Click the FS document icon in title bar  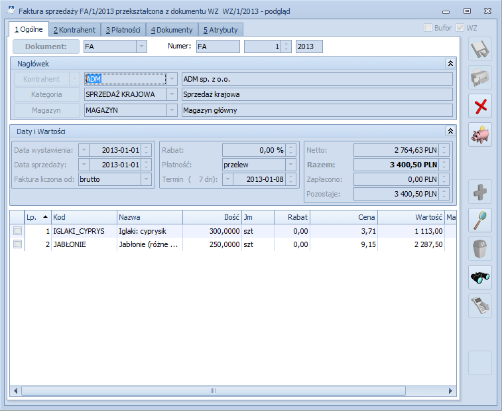[11, 10]
